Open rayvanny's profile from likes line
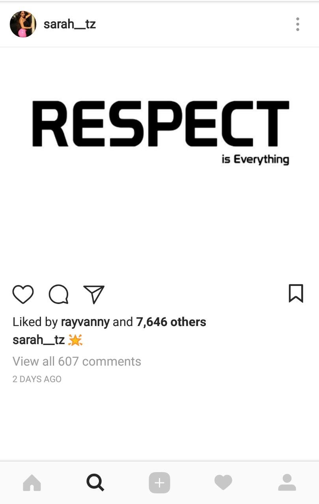The image size is (319, 504). point(85,322)
